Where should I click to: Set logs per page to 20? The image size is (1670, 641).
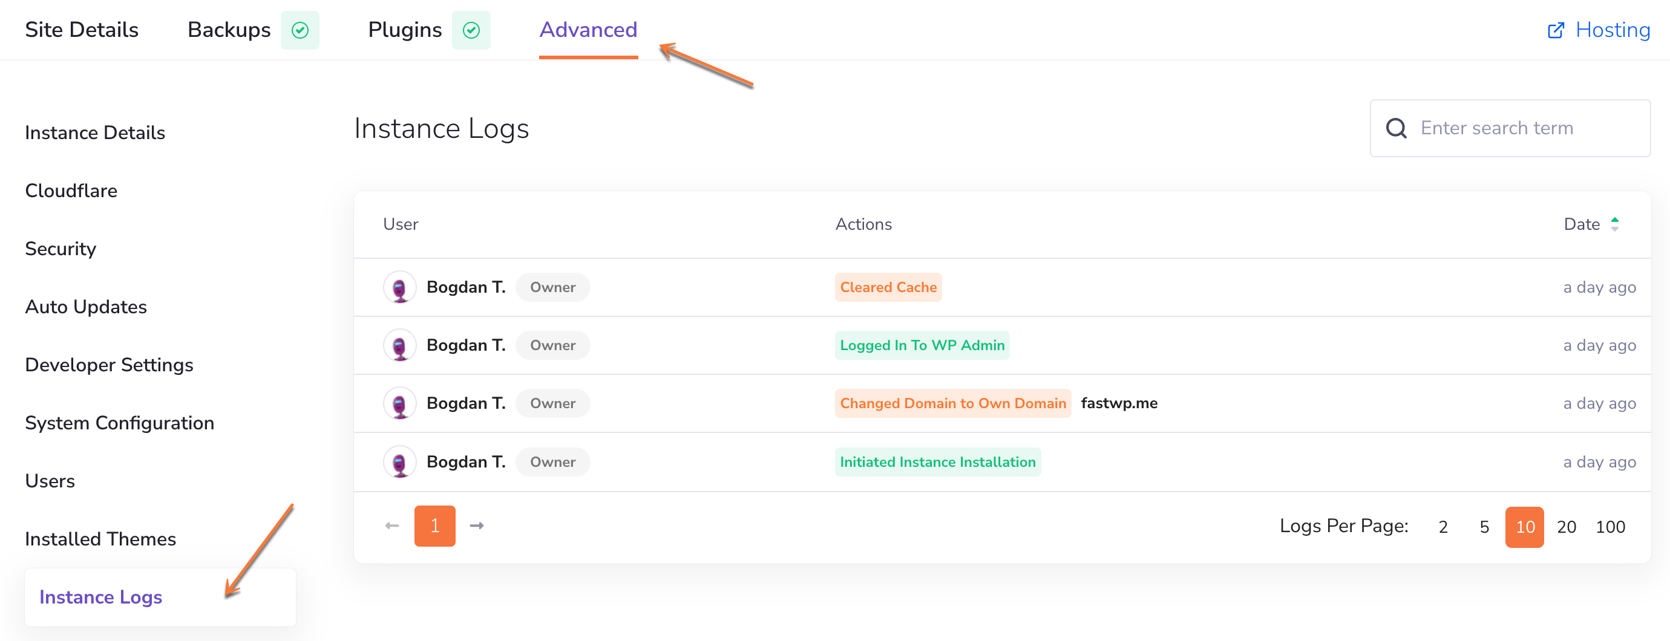coord(1566,527)
